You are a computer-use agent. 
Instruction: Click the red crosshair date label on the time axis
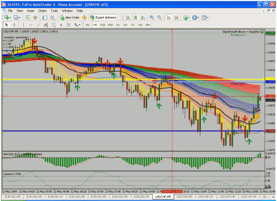(x=172, y=191)
